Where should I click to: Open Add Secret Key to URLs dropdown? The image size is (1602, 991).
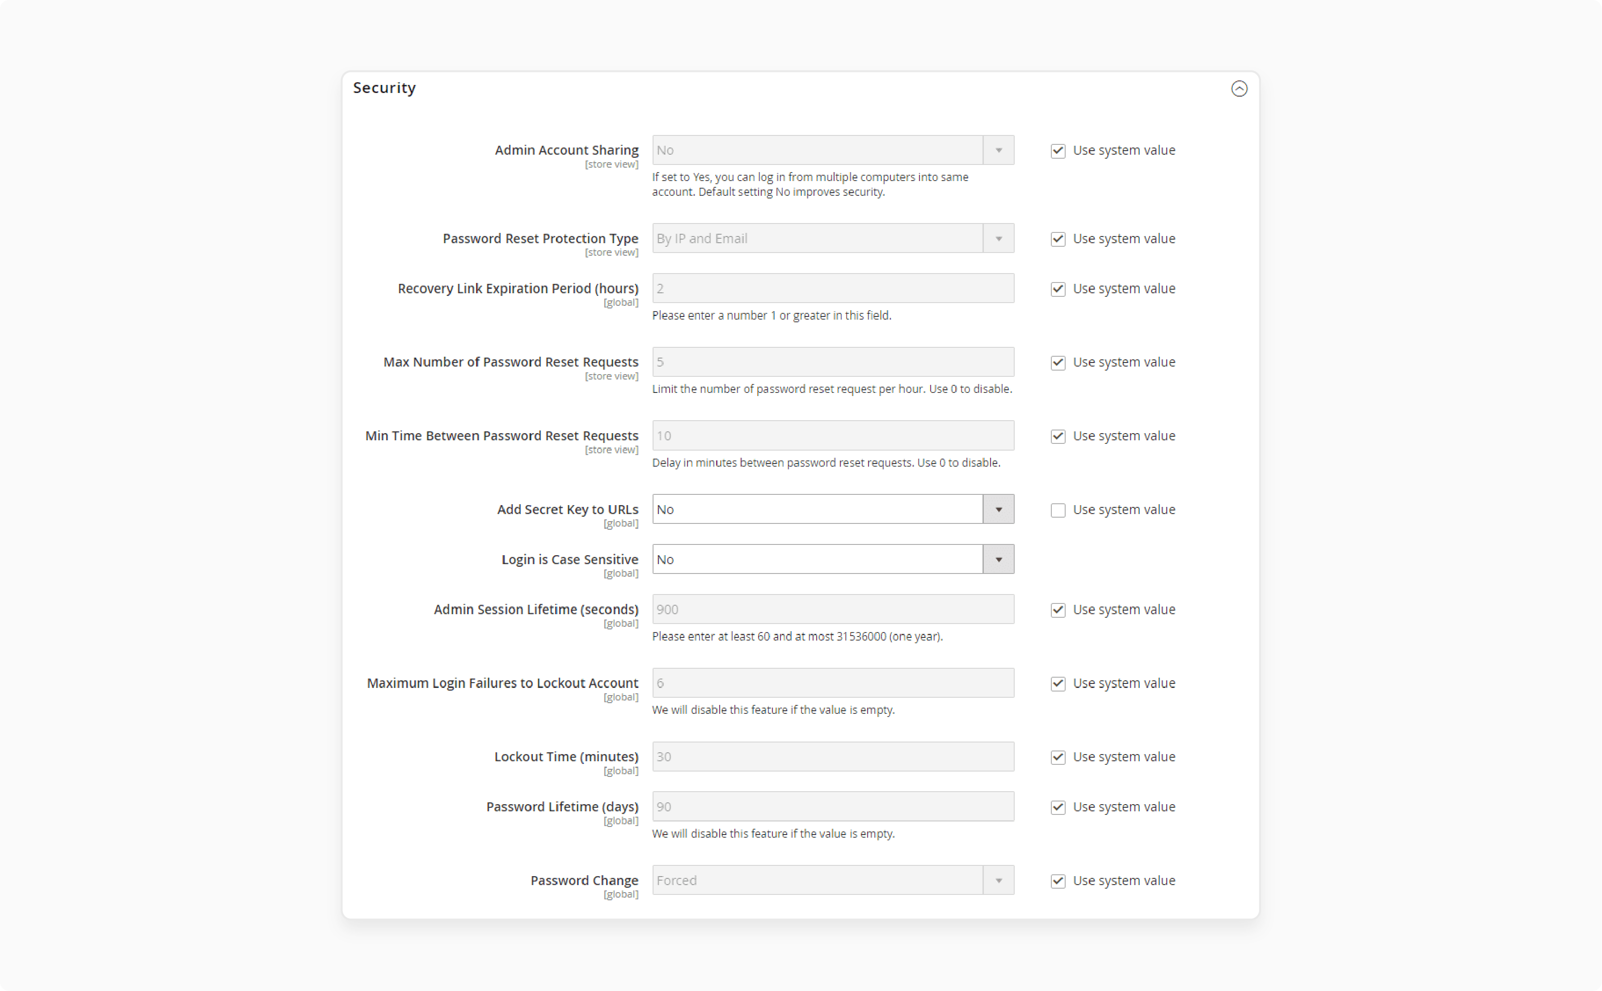click(x=997, y=509)
